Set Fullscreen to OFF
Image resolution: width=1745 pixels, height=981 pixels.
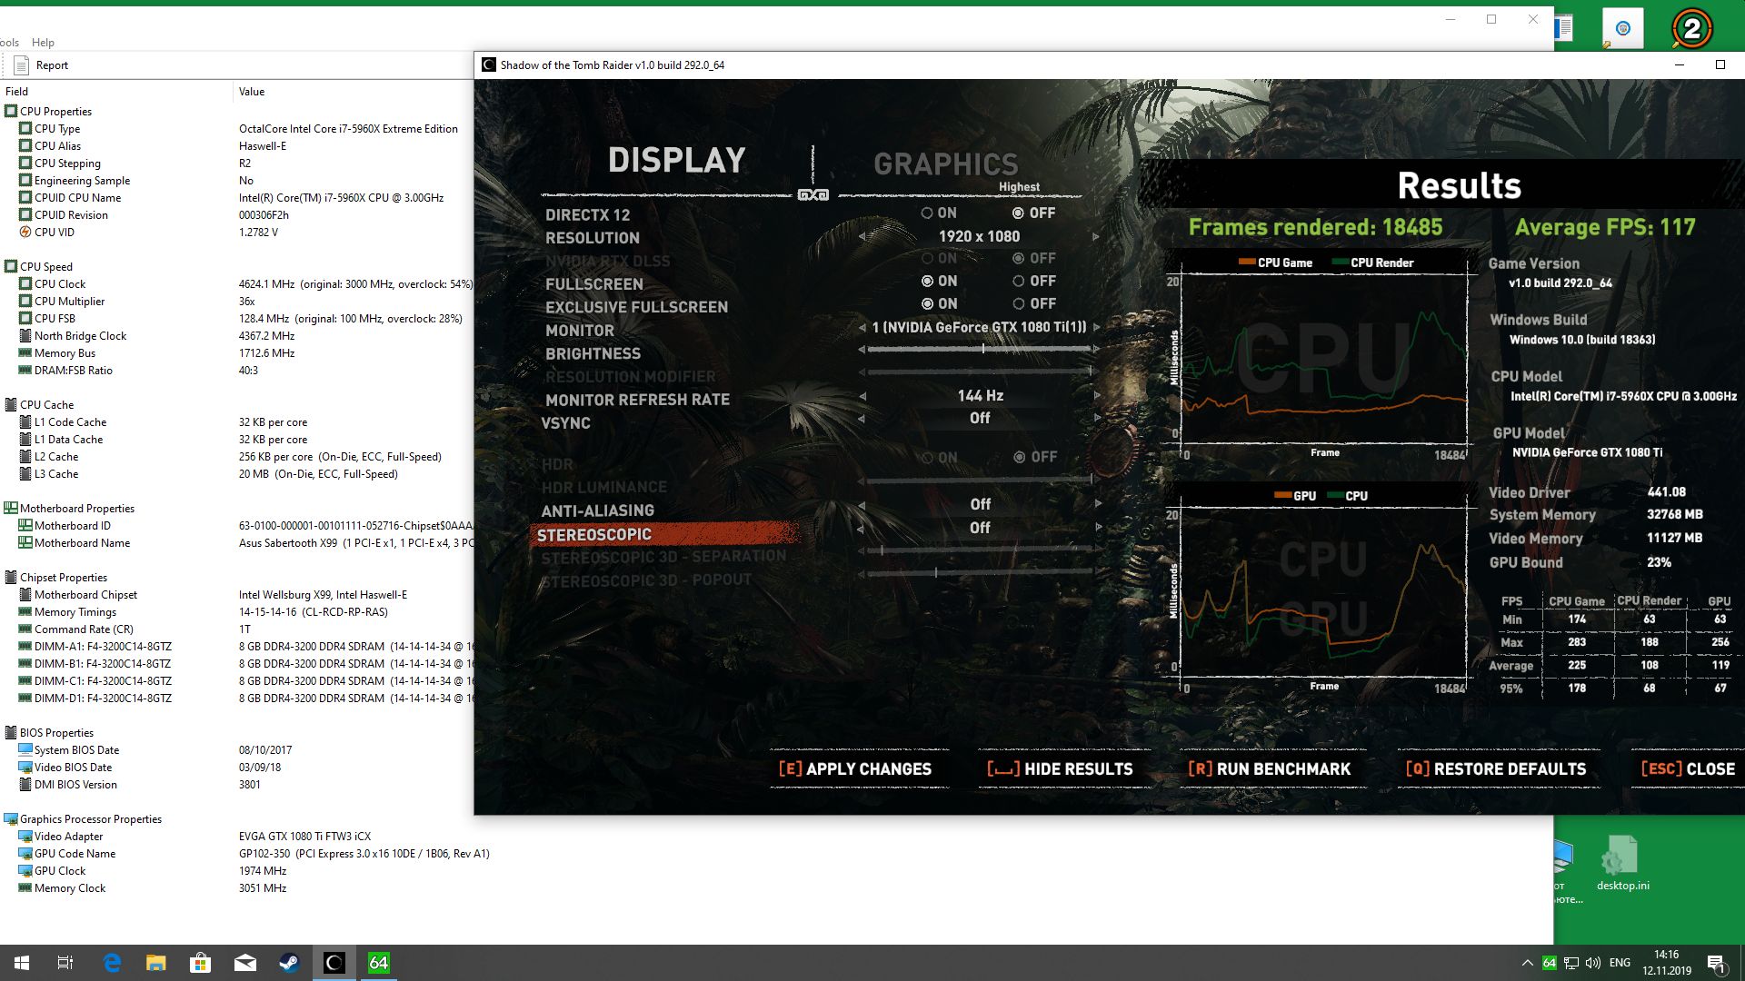tap(1019, 282)
